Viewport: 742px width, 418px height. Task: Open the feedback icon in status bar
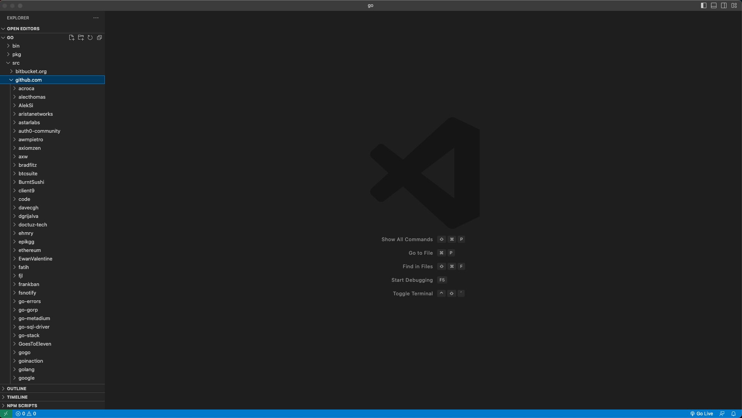coord(722,414)
